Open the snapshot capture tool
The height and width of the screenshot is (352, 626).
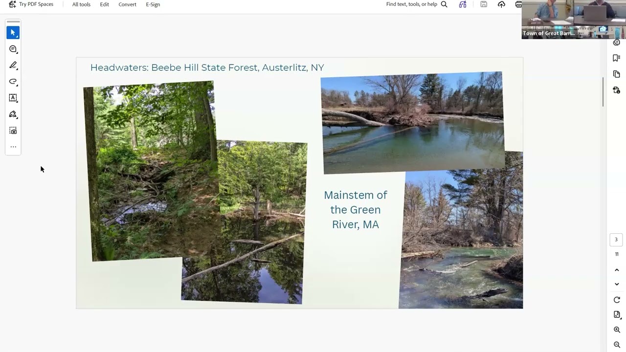[13, 131]
